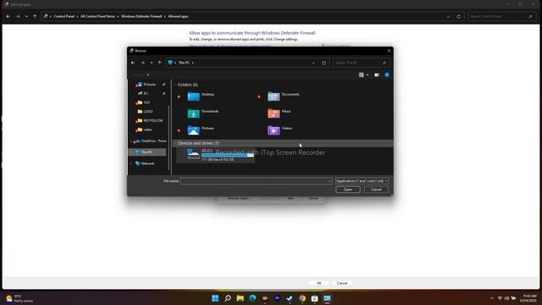Viewport: 542px width, 305px height.
Task: Refresh the Control Panel window
Action: pyautogui.click(x=459, y=17)
